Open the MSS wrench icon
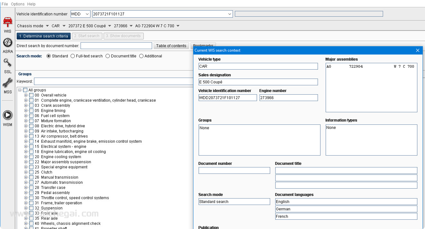Screen dimensions: 425x229 click(8, 83)
